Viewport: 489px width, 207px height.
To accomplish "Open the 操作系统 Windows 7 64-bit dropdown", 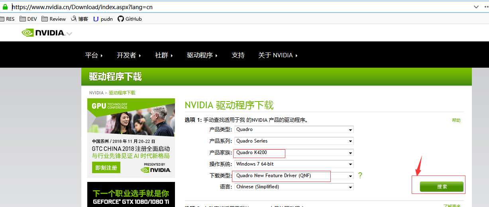I will pyautogui.click(x=294, y=164).
